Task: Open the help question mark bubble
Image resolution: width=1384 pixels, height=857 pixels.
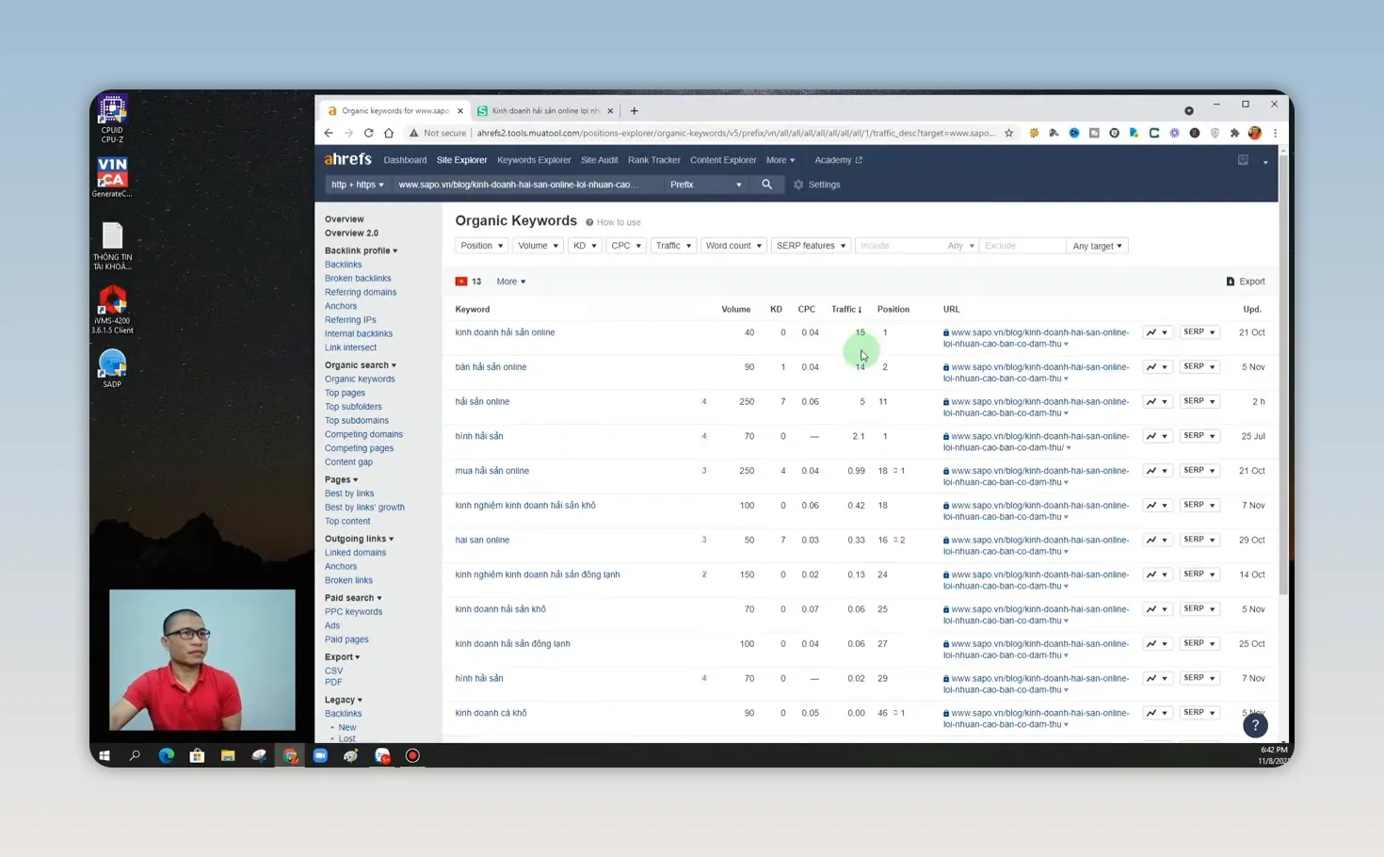Action: (x=1255, y=725)
